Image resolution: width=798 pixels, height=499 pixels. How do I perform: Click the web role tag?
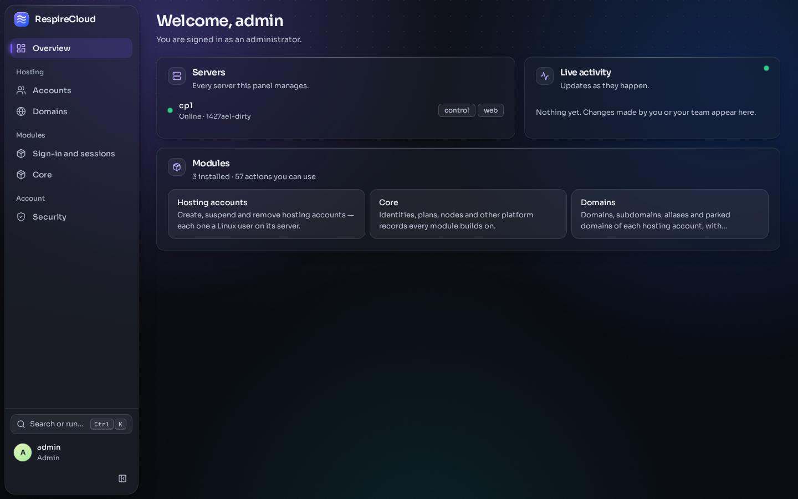(490, 110)
